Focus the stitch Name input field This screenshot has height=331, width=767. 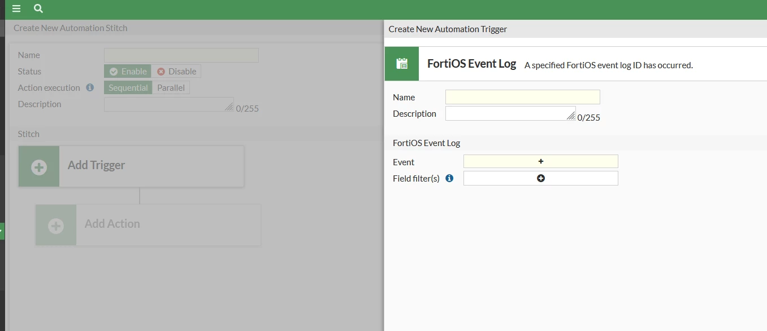181,55
